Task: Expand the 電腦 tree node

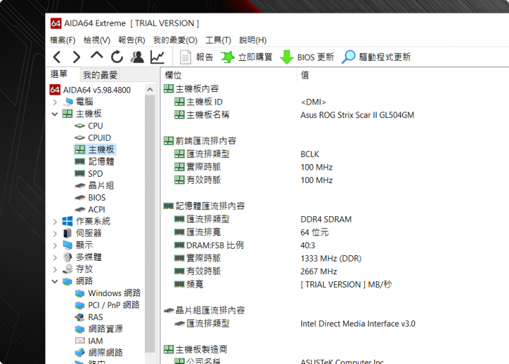Action: pos(55,102)
